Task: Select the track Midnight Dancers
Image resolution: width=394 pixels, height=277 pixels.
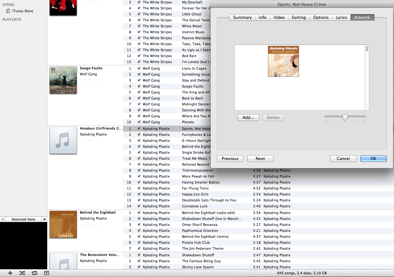Action: [196, 104]
